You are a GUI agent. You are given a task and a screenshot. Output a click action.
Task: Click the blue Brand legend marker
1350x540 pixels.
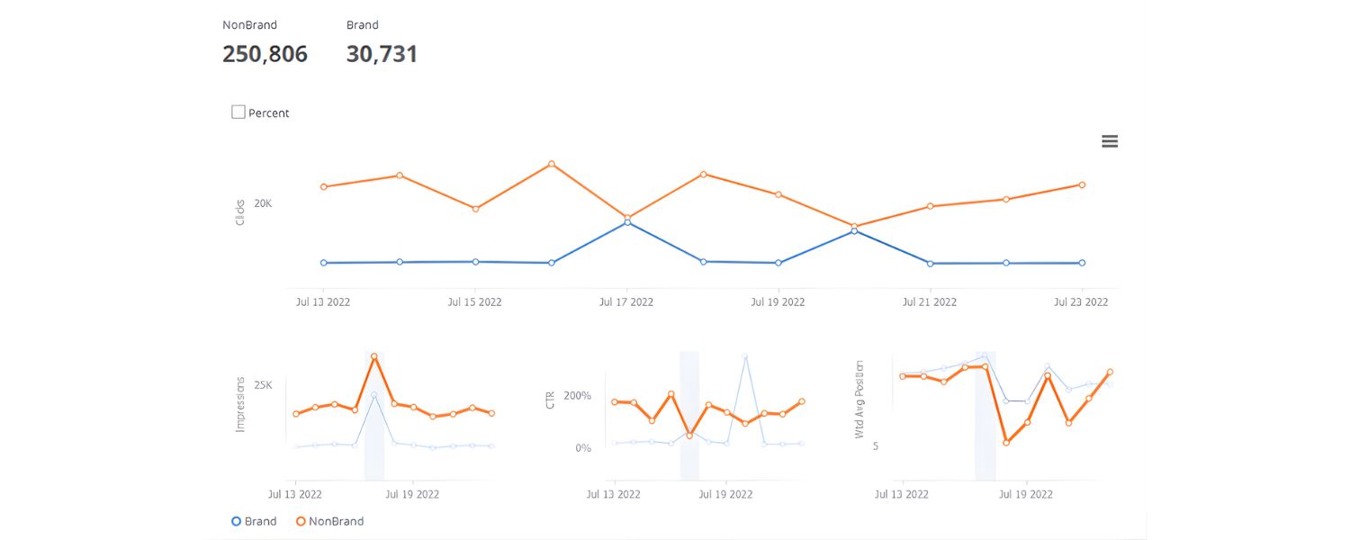click(x=235, y=521)
